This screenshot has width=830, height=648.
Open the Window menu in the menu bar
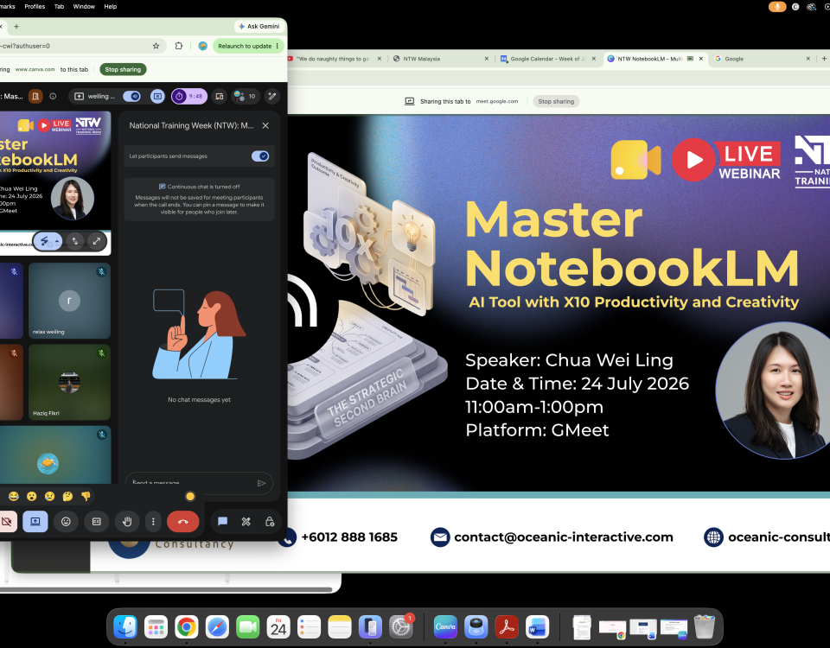84,6
